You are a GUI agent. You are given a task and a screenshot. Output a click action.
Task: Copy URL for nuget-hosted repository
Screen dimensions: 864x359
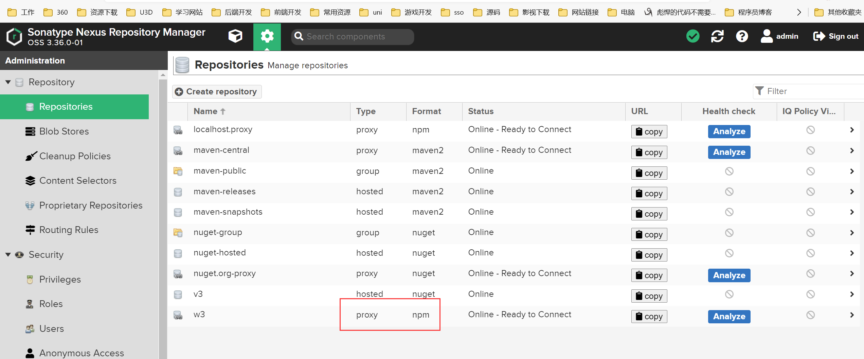[x=649, y=255]
